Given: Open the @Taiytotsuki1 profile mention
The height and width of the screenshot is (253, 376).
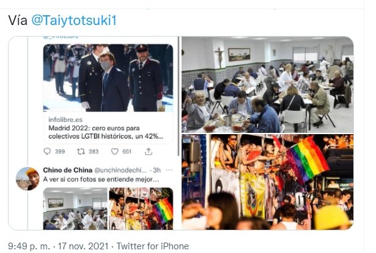Looking at the screenshot, I should [74, 20].
